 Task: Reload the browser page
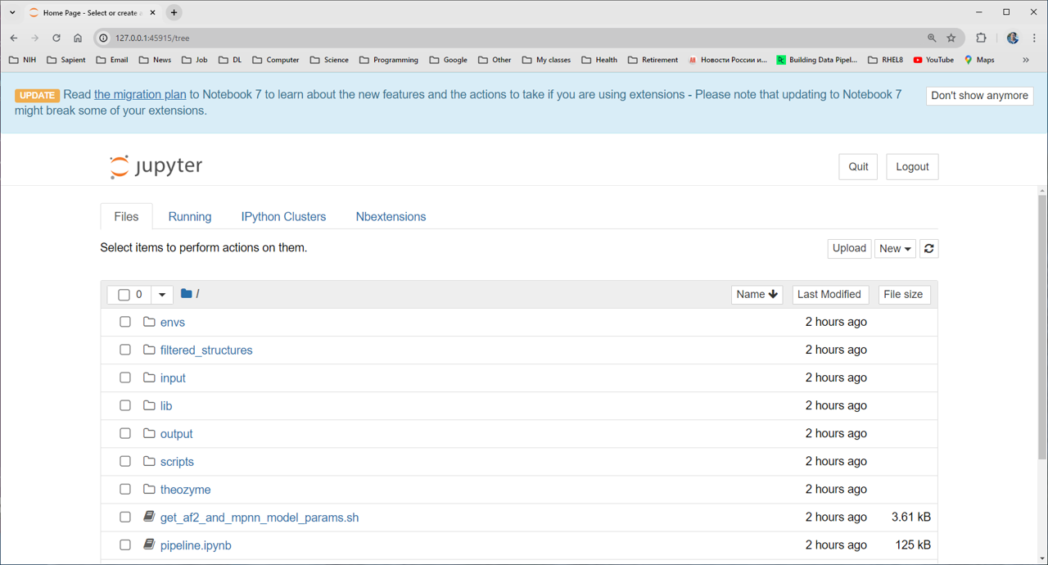pyautogui.click(x=56, y=38)
